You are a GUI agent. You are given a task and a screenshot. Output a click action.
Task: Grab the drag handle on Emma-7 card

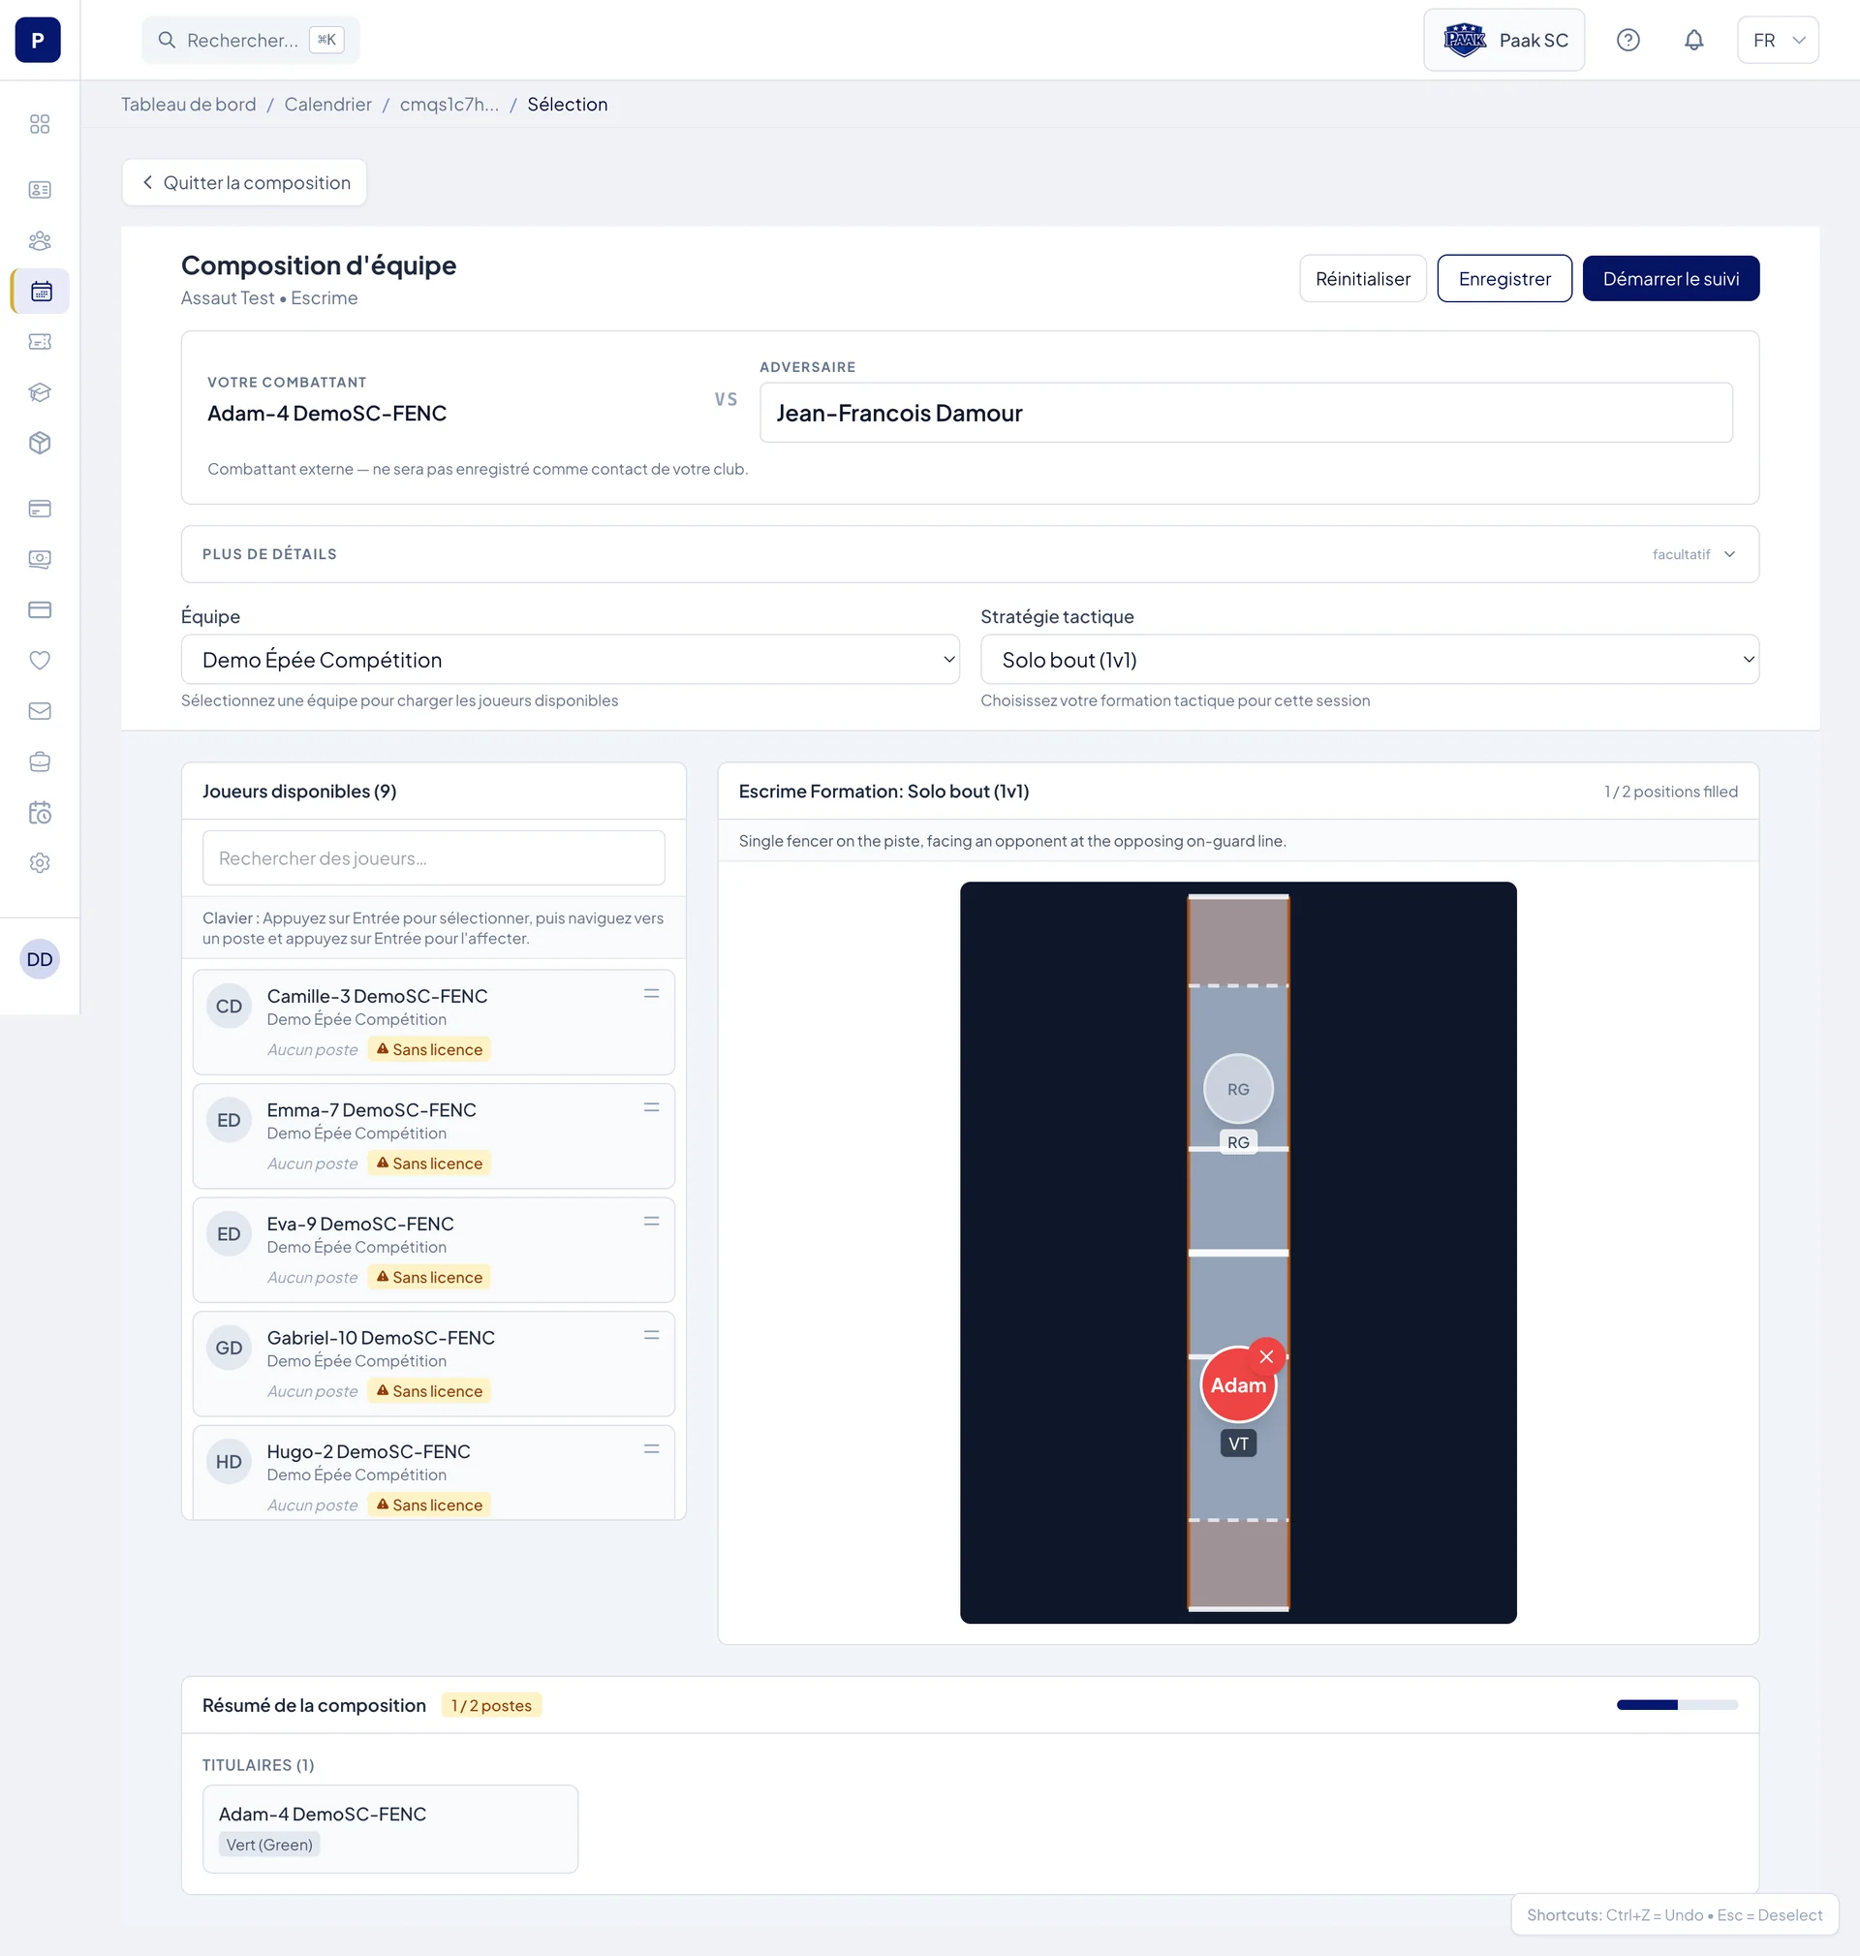[x=651, y=1107]
